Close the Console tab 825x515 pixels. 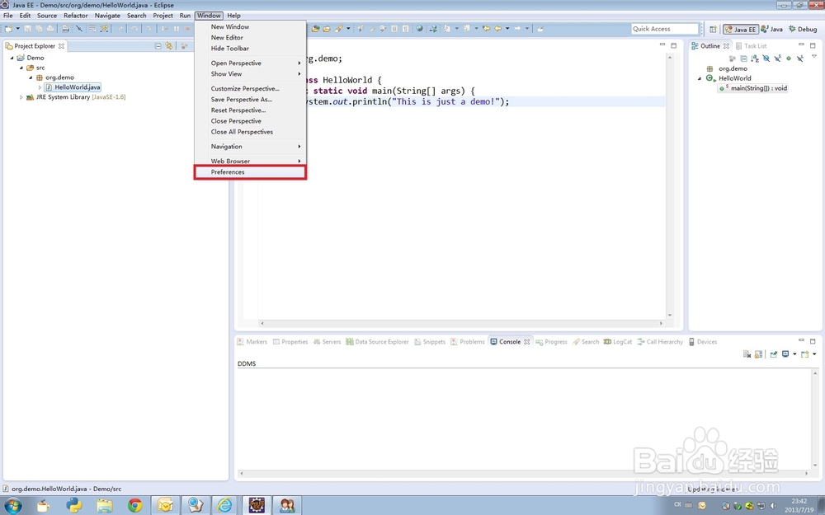[x=526, y=342]
